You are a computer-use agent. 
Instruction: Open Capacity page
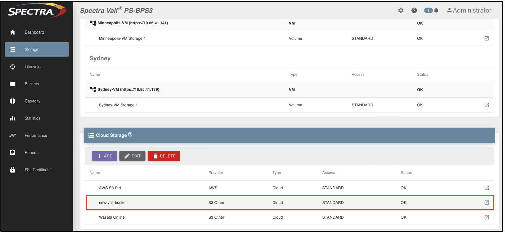click(x=37, y=101)
